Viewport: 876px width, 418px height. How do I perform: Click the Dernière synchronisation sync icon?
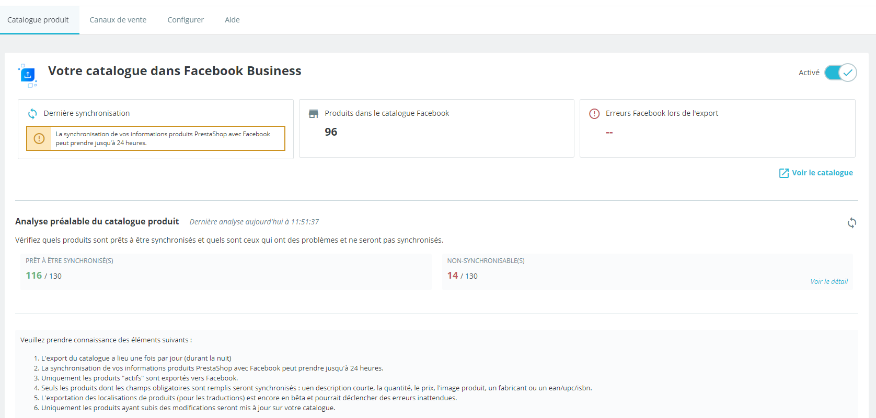[32, 114]
